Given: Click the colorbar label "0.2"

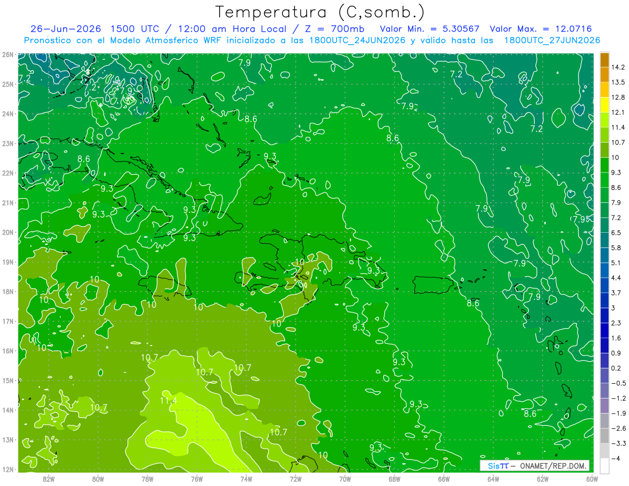Looking at the screenshot, I should tap(616, 368).
